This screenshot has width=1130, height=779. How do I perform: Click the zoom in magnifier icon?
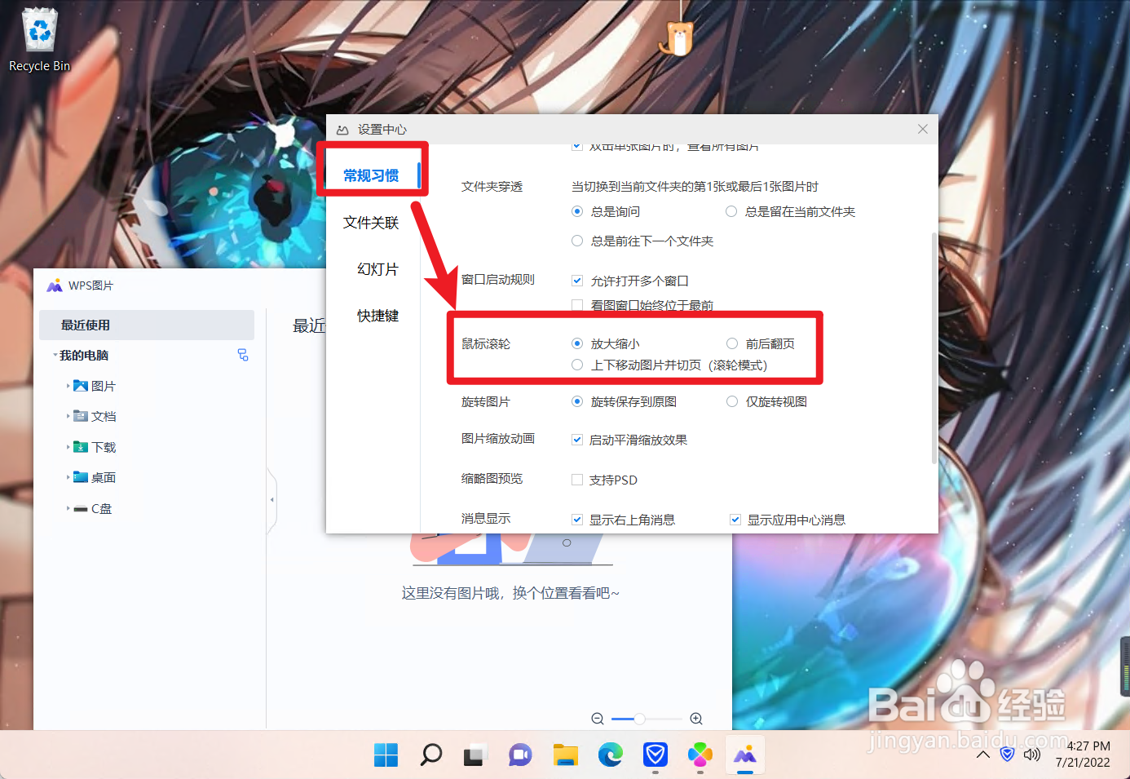tap(696, 719)
